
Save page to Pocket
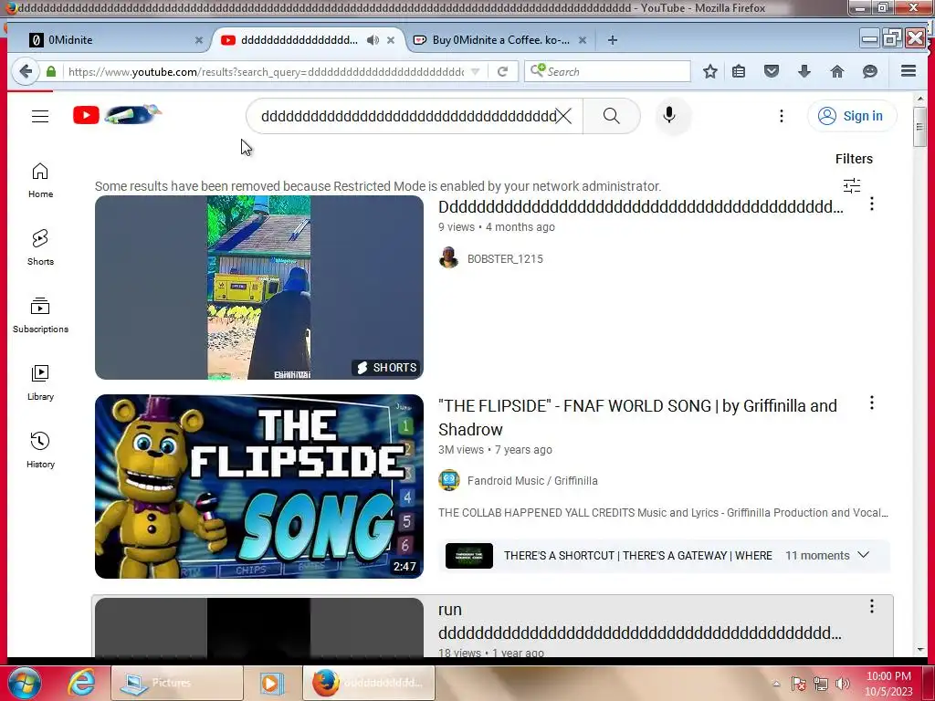click(772, 71)
